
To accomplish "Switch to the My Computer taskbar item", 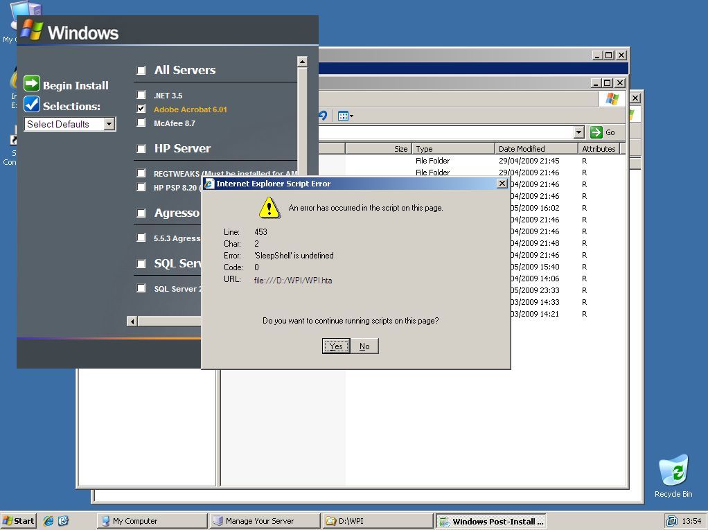I will tap(152, 521).
